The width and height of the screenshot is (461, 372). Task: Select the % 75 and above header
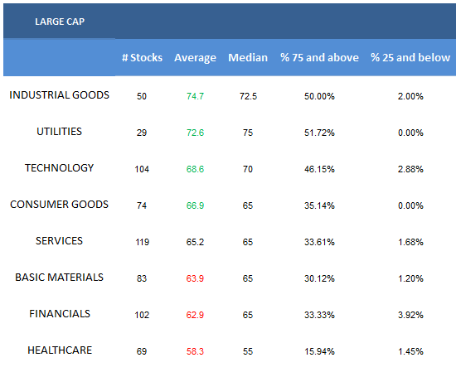319,58
